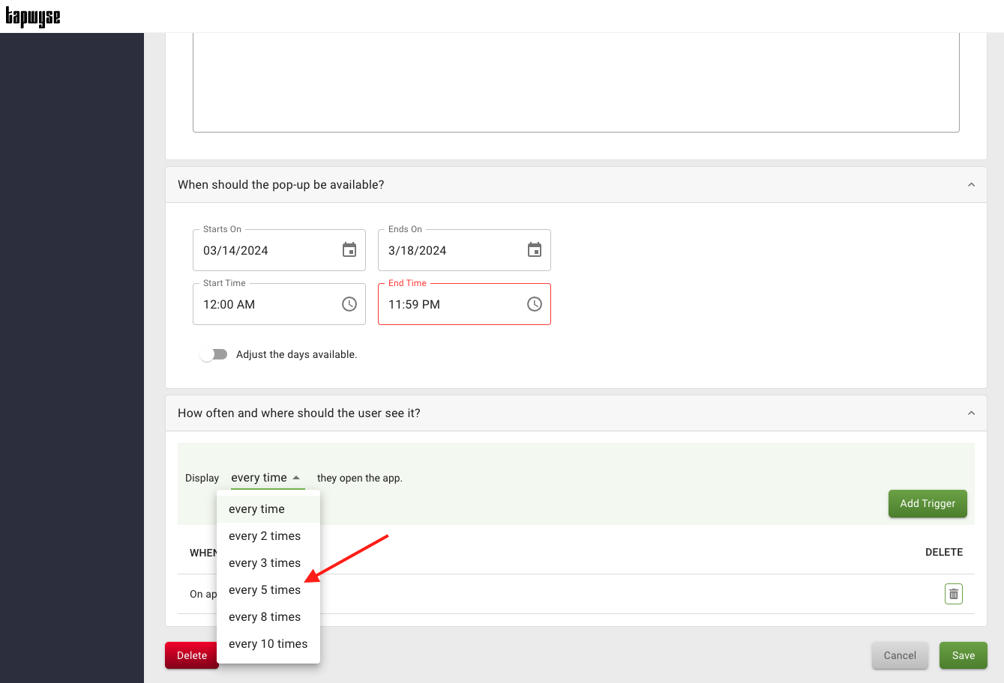
Task: Select every 3 times option
Action: pos(265,563)
